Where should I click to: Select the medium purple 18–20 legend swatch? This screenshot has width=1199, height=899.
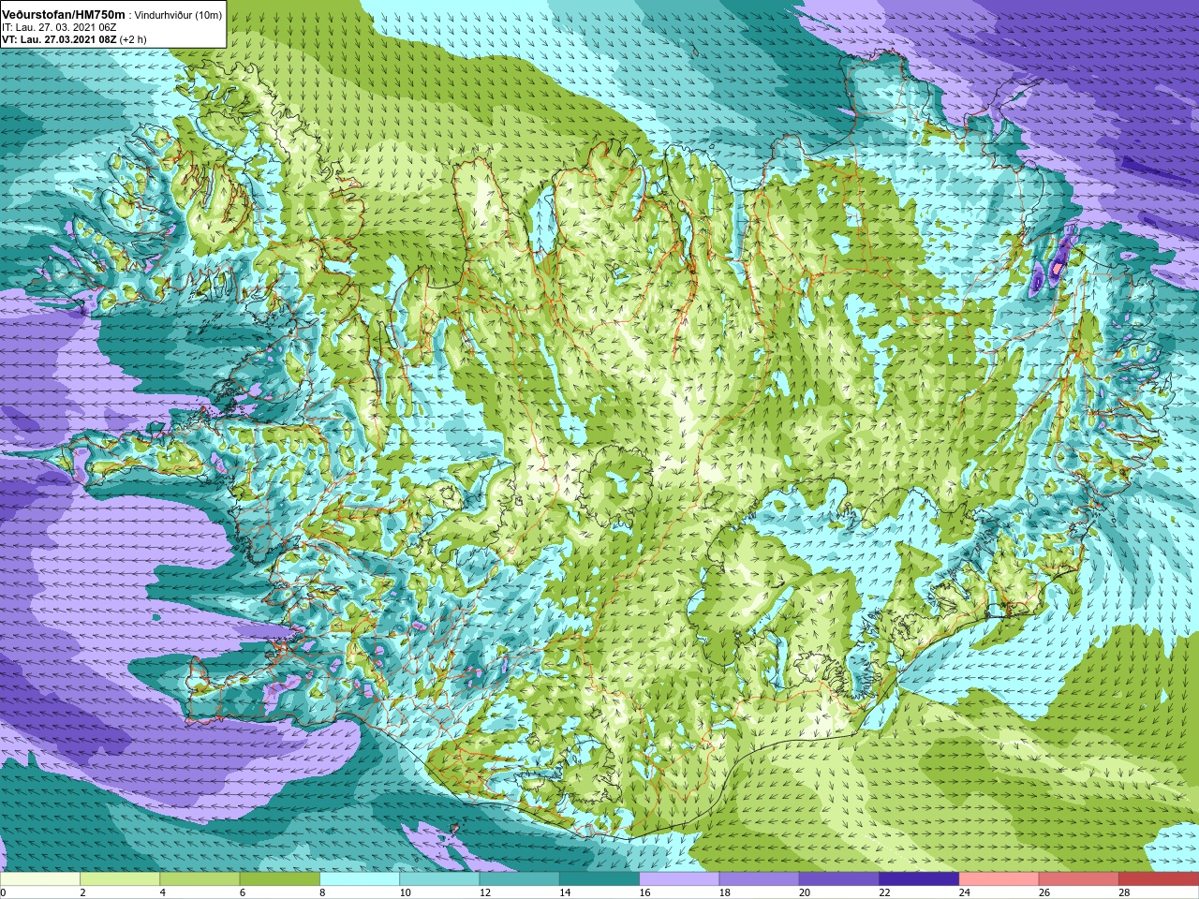point(759,879)
